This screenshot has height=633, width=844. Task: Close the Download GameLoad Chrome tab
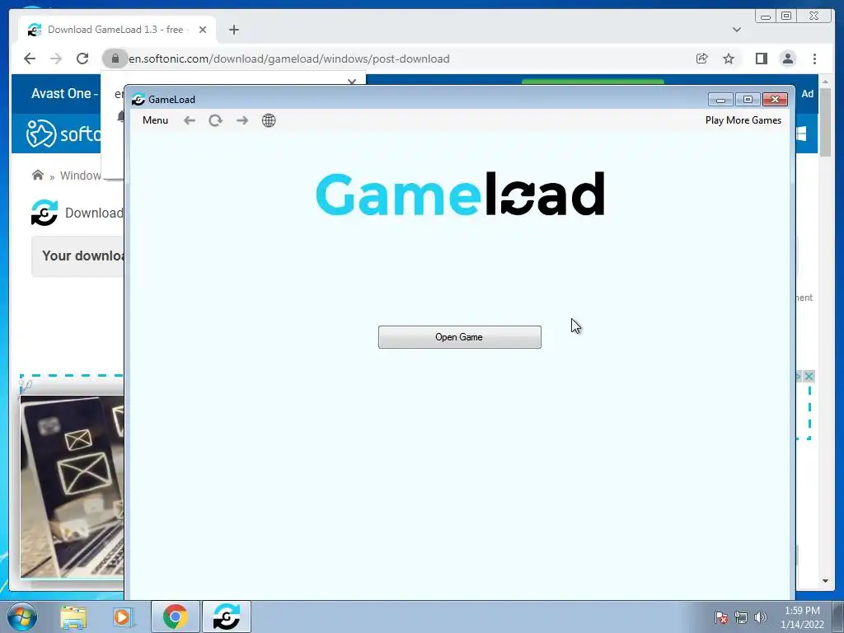(203, 30)
